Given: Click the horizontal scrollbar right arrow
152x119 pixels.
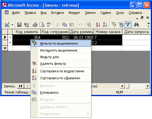Looking at the screenshot, I should [x=148, y=86].
